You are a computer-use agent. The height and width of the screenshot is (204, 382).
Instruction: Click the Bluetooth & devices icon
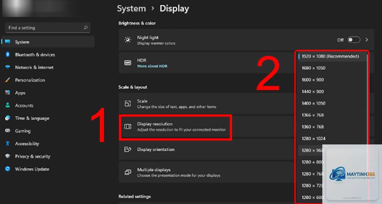[8, 54]
